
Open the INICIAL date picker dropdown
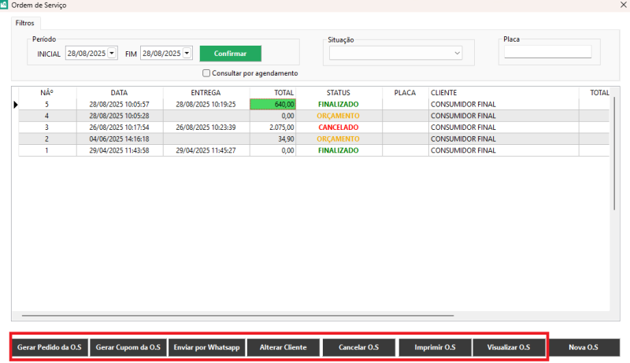(x=112, y=53)
